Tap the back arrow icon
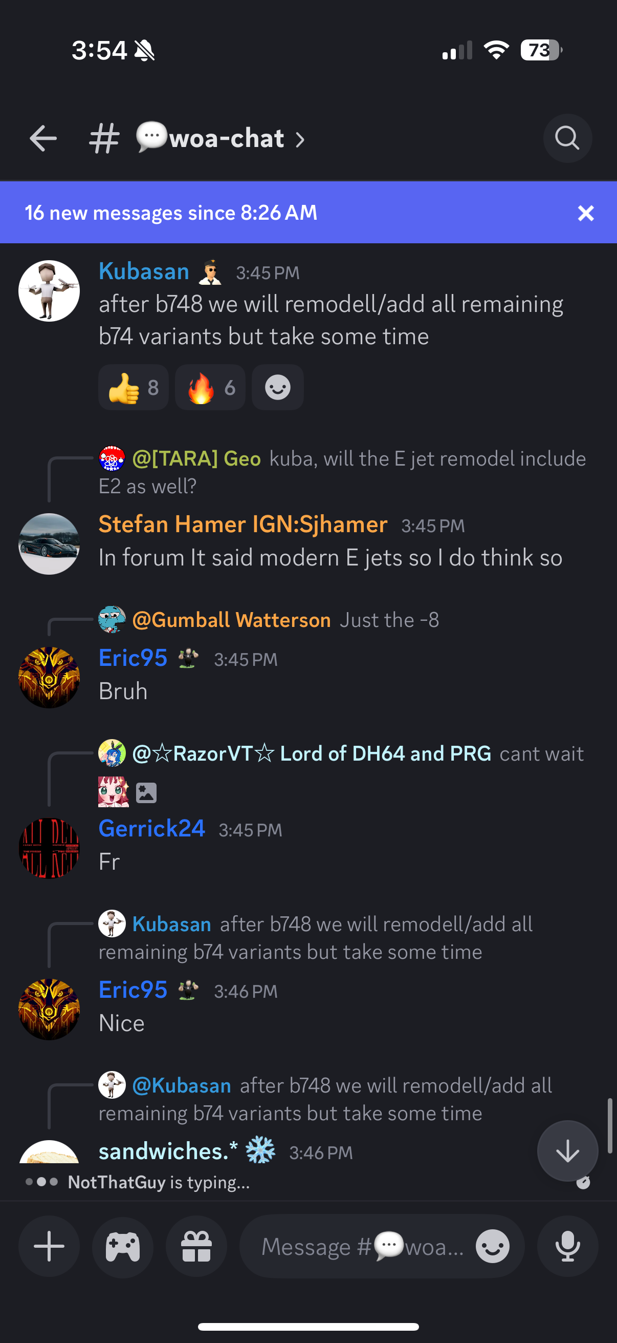 tap(42, 139)
